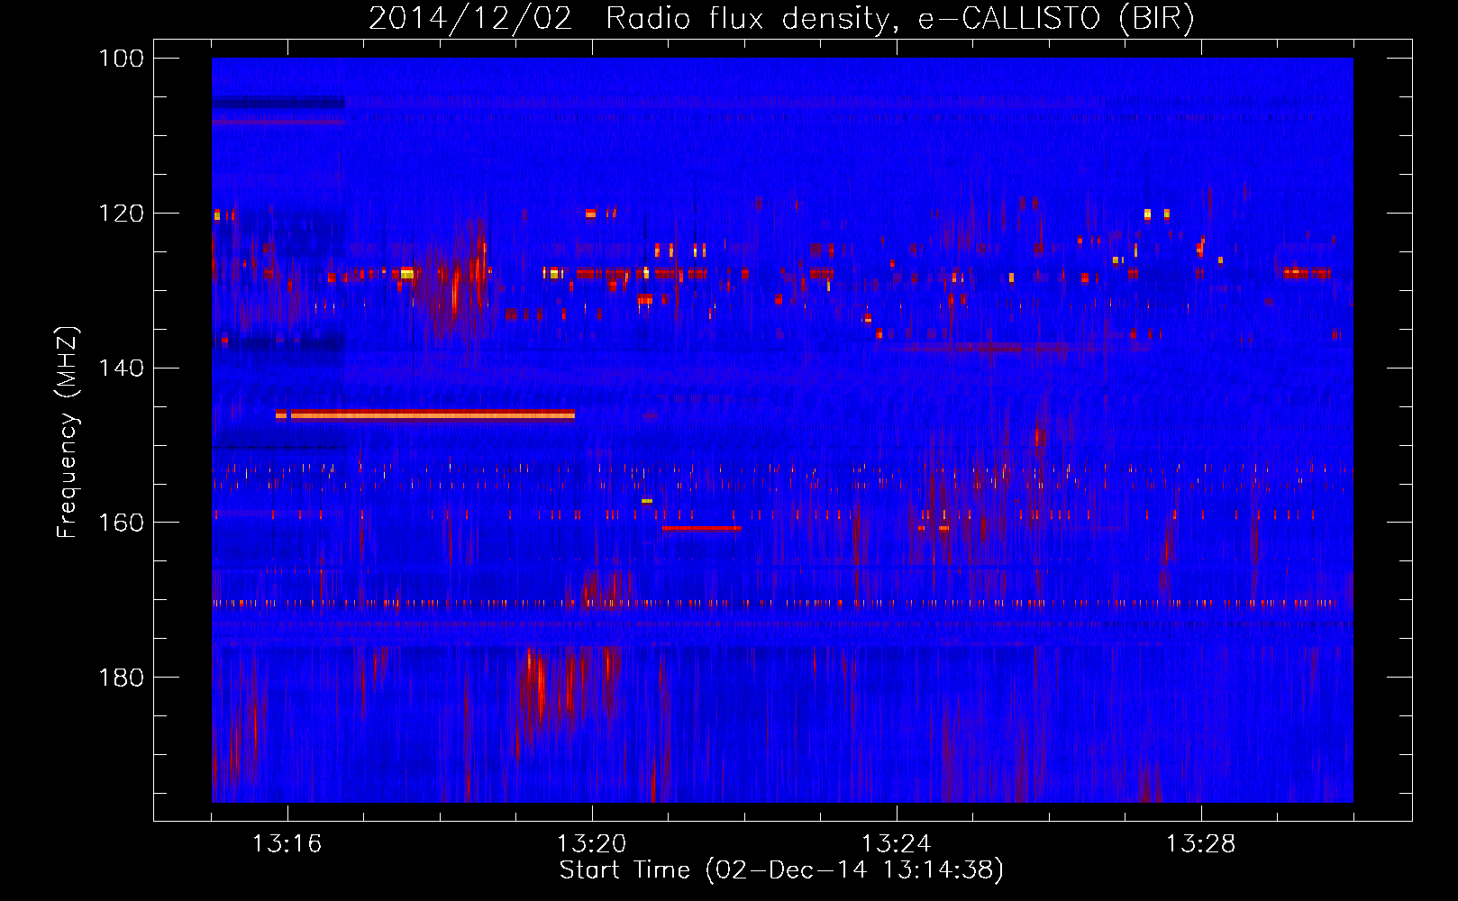
Task: Click the "Start Time (02-Dec-14 13:14:38)" label
Action: 781,870
